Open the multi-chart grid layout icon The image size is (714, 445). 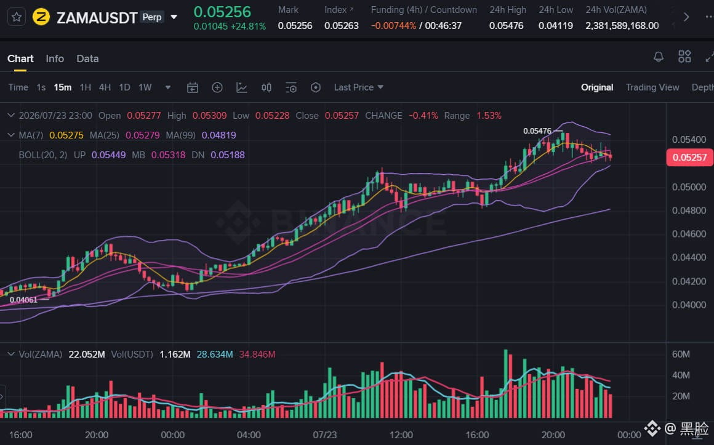click(684, 57)
